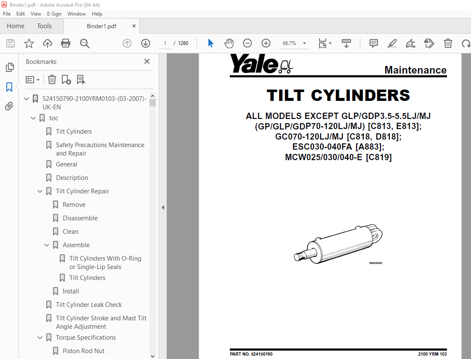Click the bookmarks scrollbar thumb

153,103
